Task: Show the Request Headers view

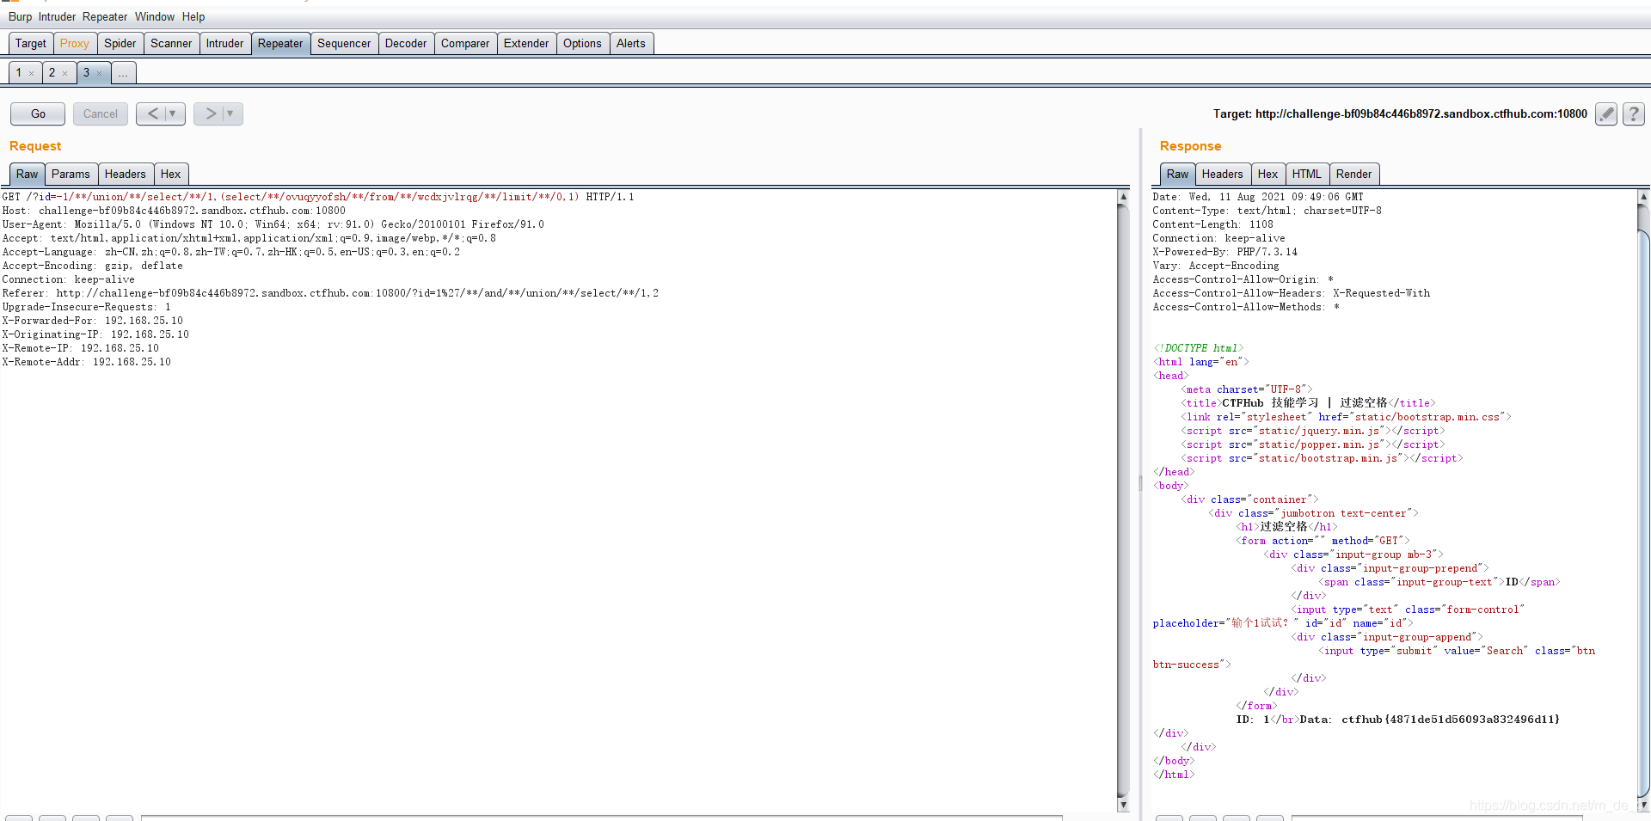Action: pos(126,174)
